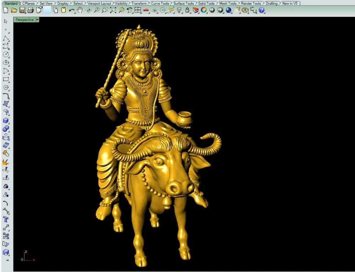The width and height of the screenshot is (355, 272).
Task: Open the color wheel object properties
Action: pos(204,10)
